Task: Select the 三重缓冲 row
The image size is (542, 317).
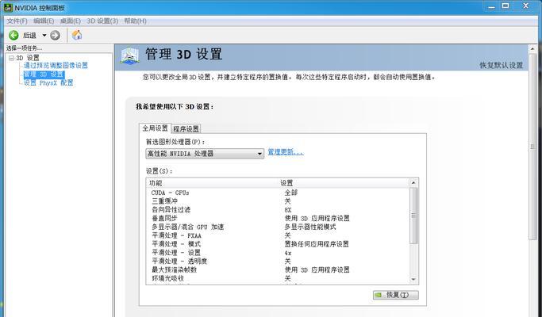Action: pos(279,201)
